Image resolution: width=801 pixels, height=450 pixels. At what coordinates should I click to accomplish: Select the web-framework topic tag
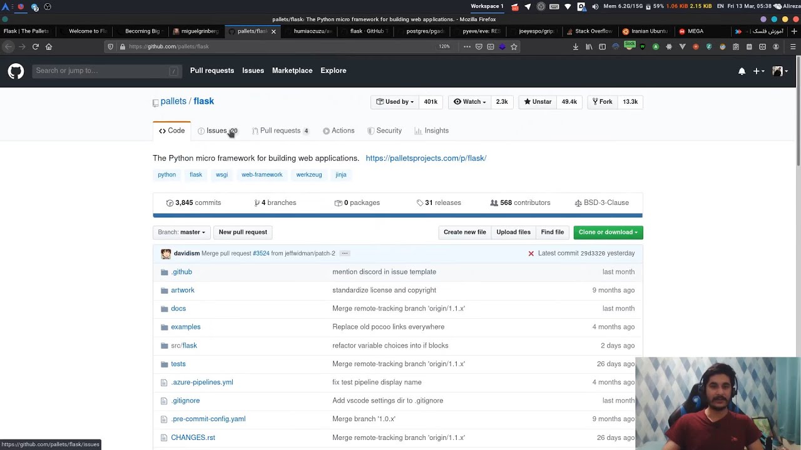click(262, 175)
